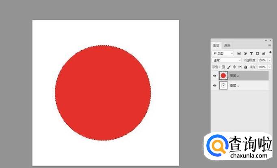
Task: Filter layers by pixel layer icon
Action: point(239,53)
